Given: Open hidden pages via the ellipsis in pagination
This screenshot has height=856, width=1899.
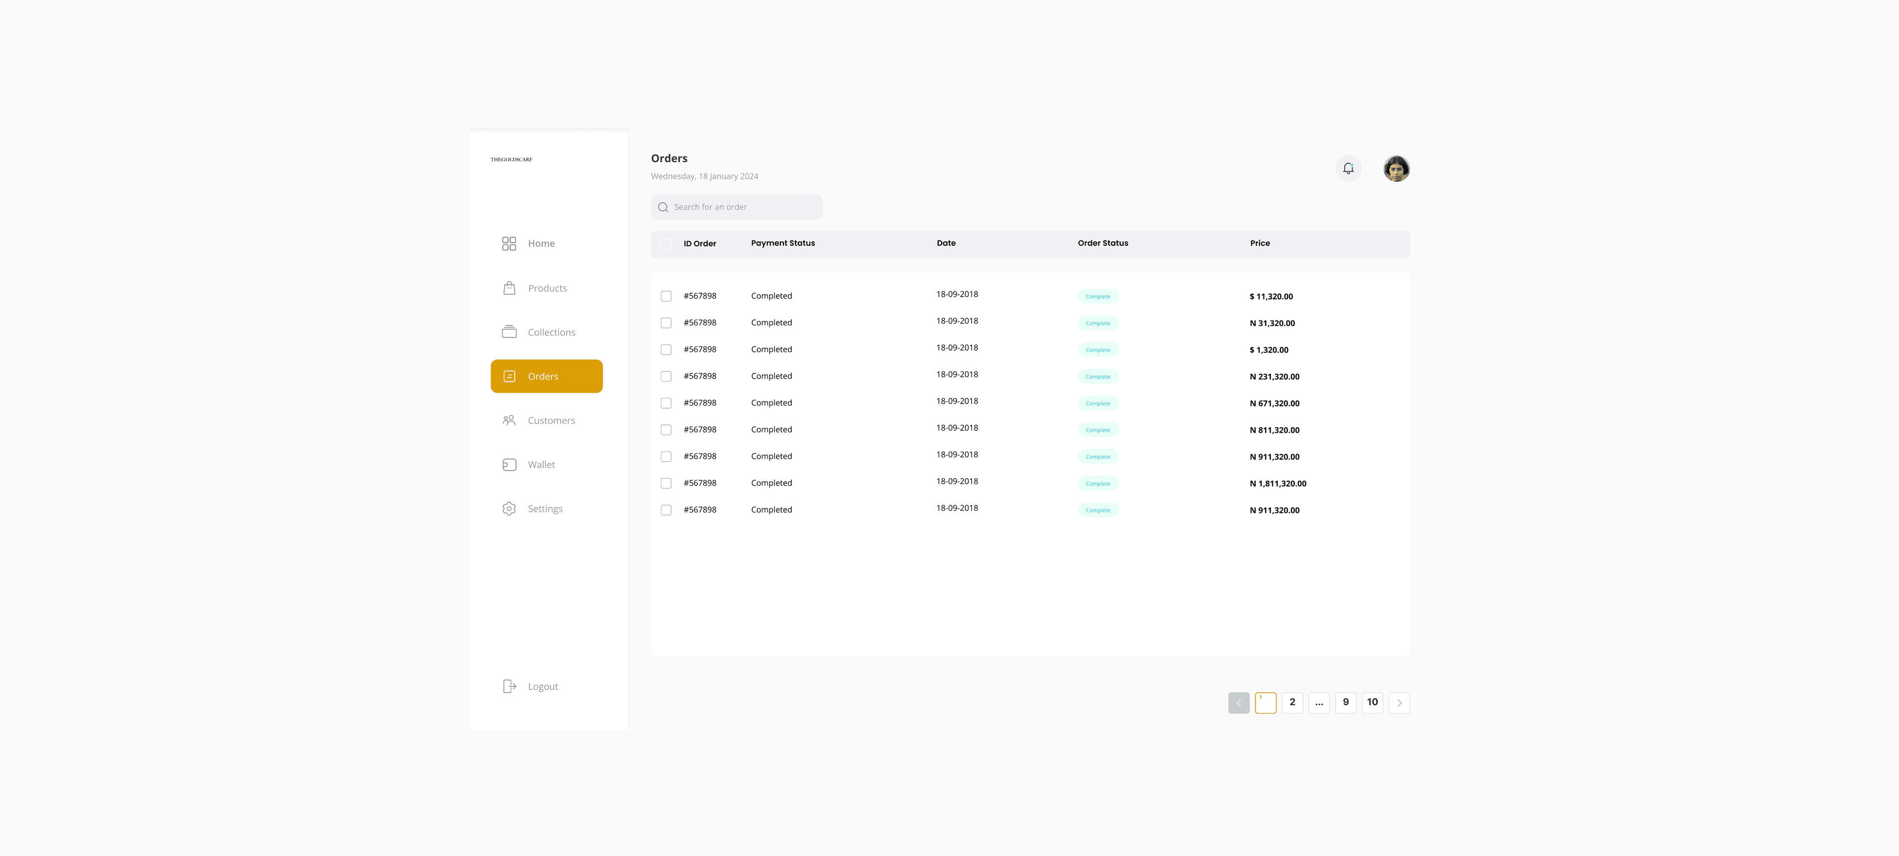Looking at the screenshot, I should coord(1319,702).
